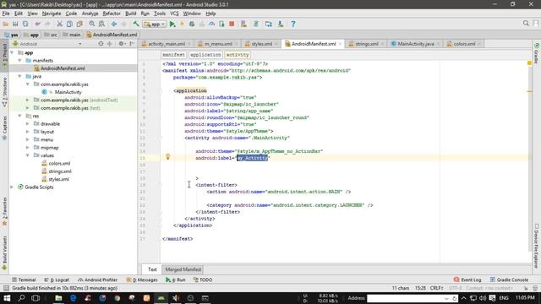Click scroll from source target icon
Screen dimensions: 541x304
(x=101, y=44)
